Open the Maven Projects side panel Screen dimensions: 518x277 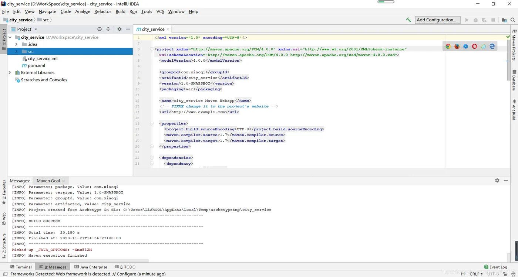click(514, 44)
